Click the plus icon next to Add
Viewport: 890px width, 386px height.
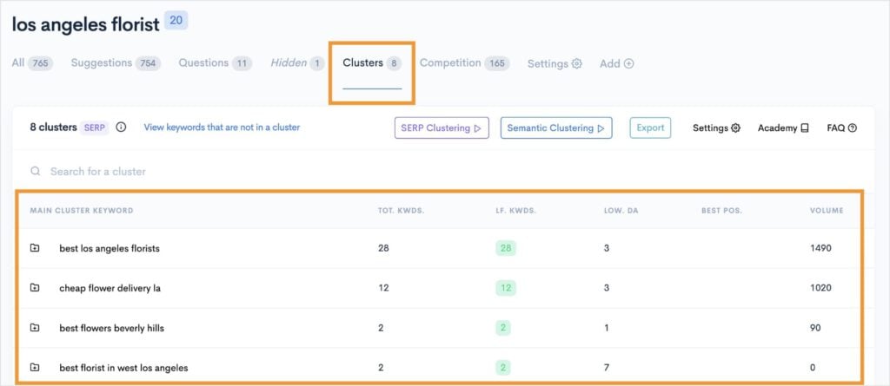click(x=629, y=63)
